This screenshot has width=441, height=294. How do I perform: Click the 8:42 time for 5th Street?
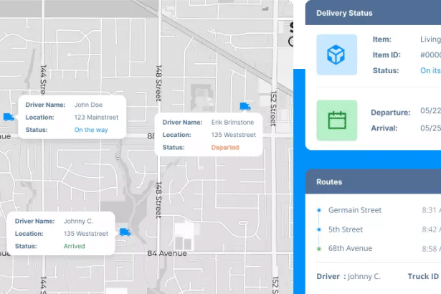point(431,229)
